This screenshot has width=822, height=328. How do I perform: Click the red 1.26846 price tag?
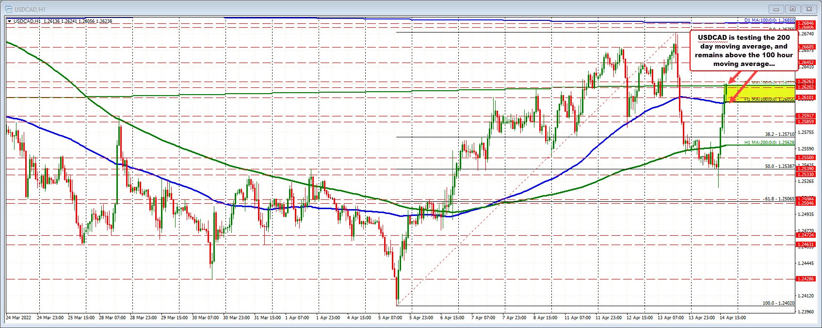coord(805,23)
